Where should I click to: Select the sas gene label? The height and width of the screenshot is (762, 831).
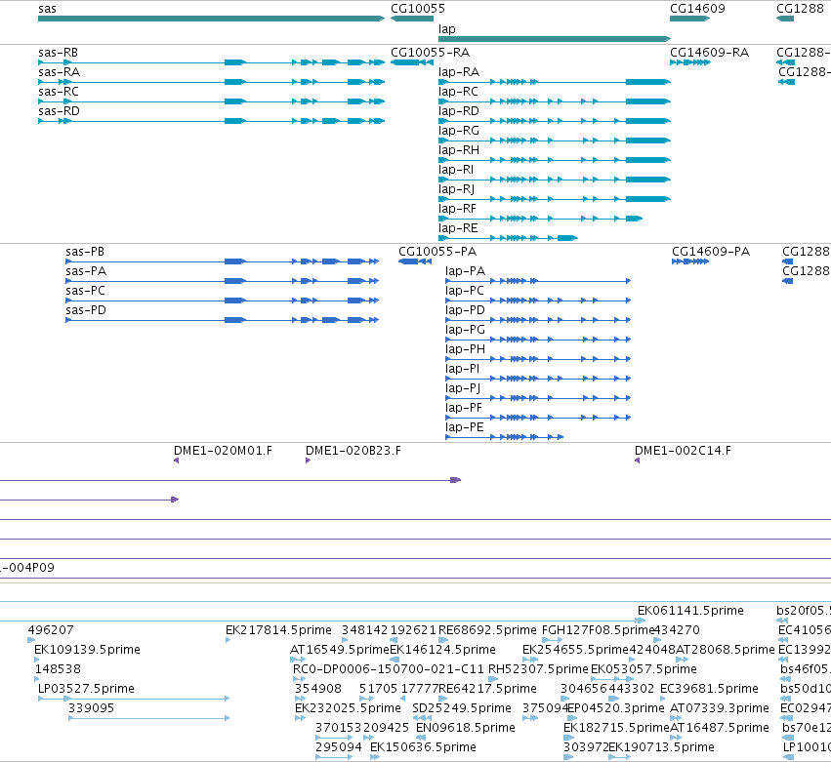(47, 9)
